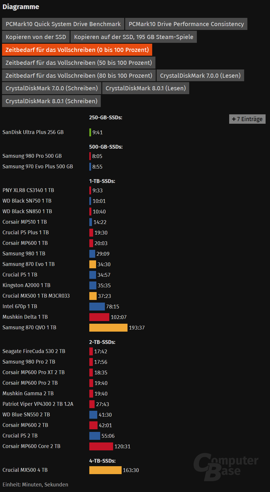Click the blue Crucial P5 2 TB bar
The image size is (270, 492).
95,436
